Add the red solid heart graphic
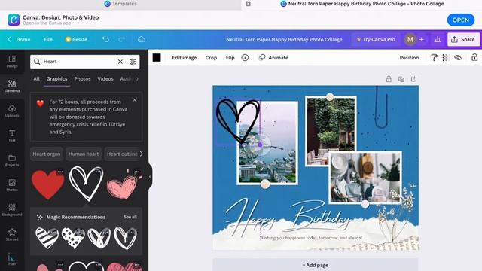This screenshot has height=271, width=482. [x=47, y=184]
